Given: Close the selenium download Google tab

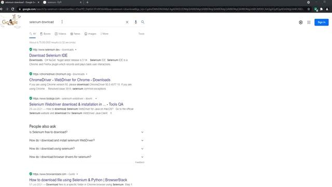Looking at the screenshot, I should coord(38,2).
